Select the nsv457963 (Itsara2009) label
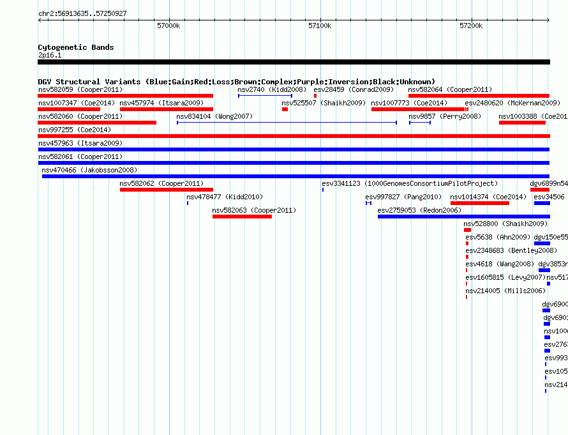This screenshot has width=568, height=435. coord(80,143)
